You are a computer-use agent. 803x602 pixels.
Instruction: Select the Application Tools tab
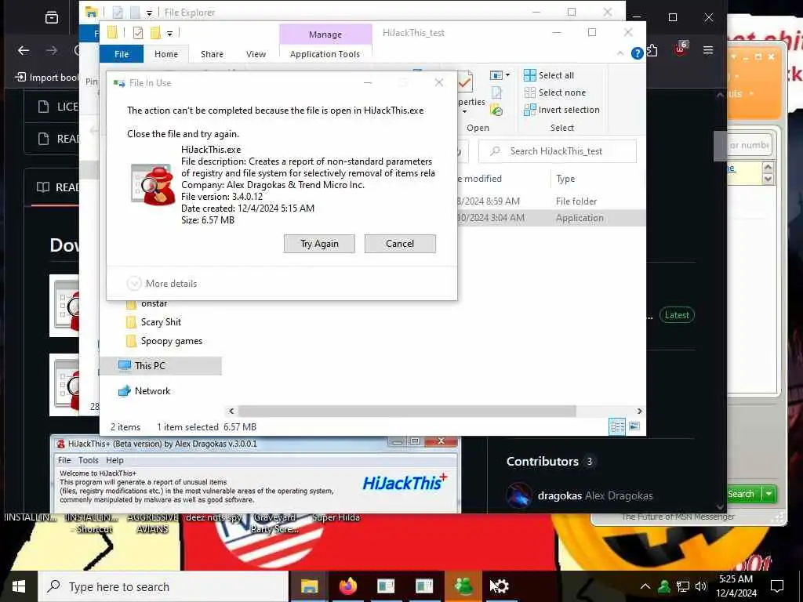tap(325, 54)
